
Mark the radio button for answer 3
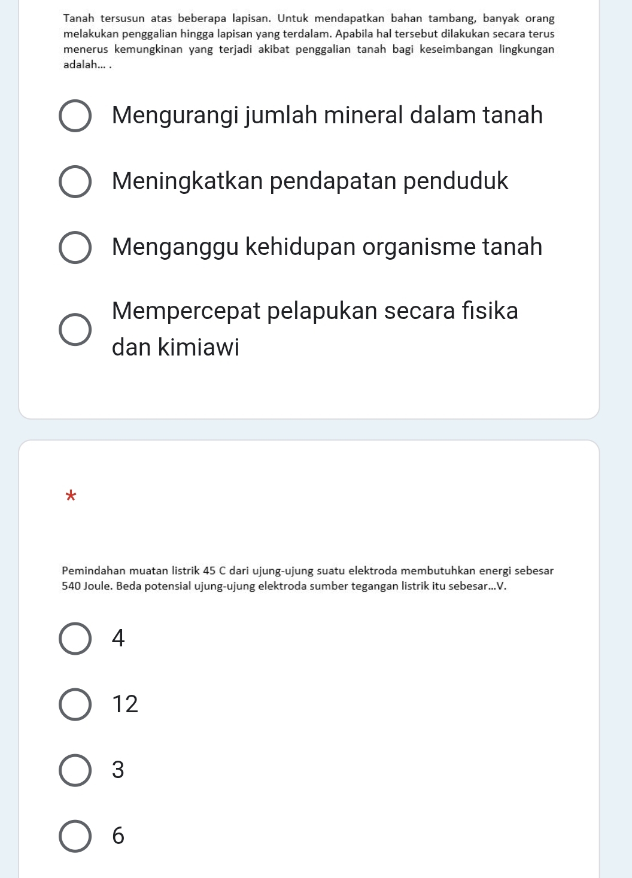pos(75,770)
